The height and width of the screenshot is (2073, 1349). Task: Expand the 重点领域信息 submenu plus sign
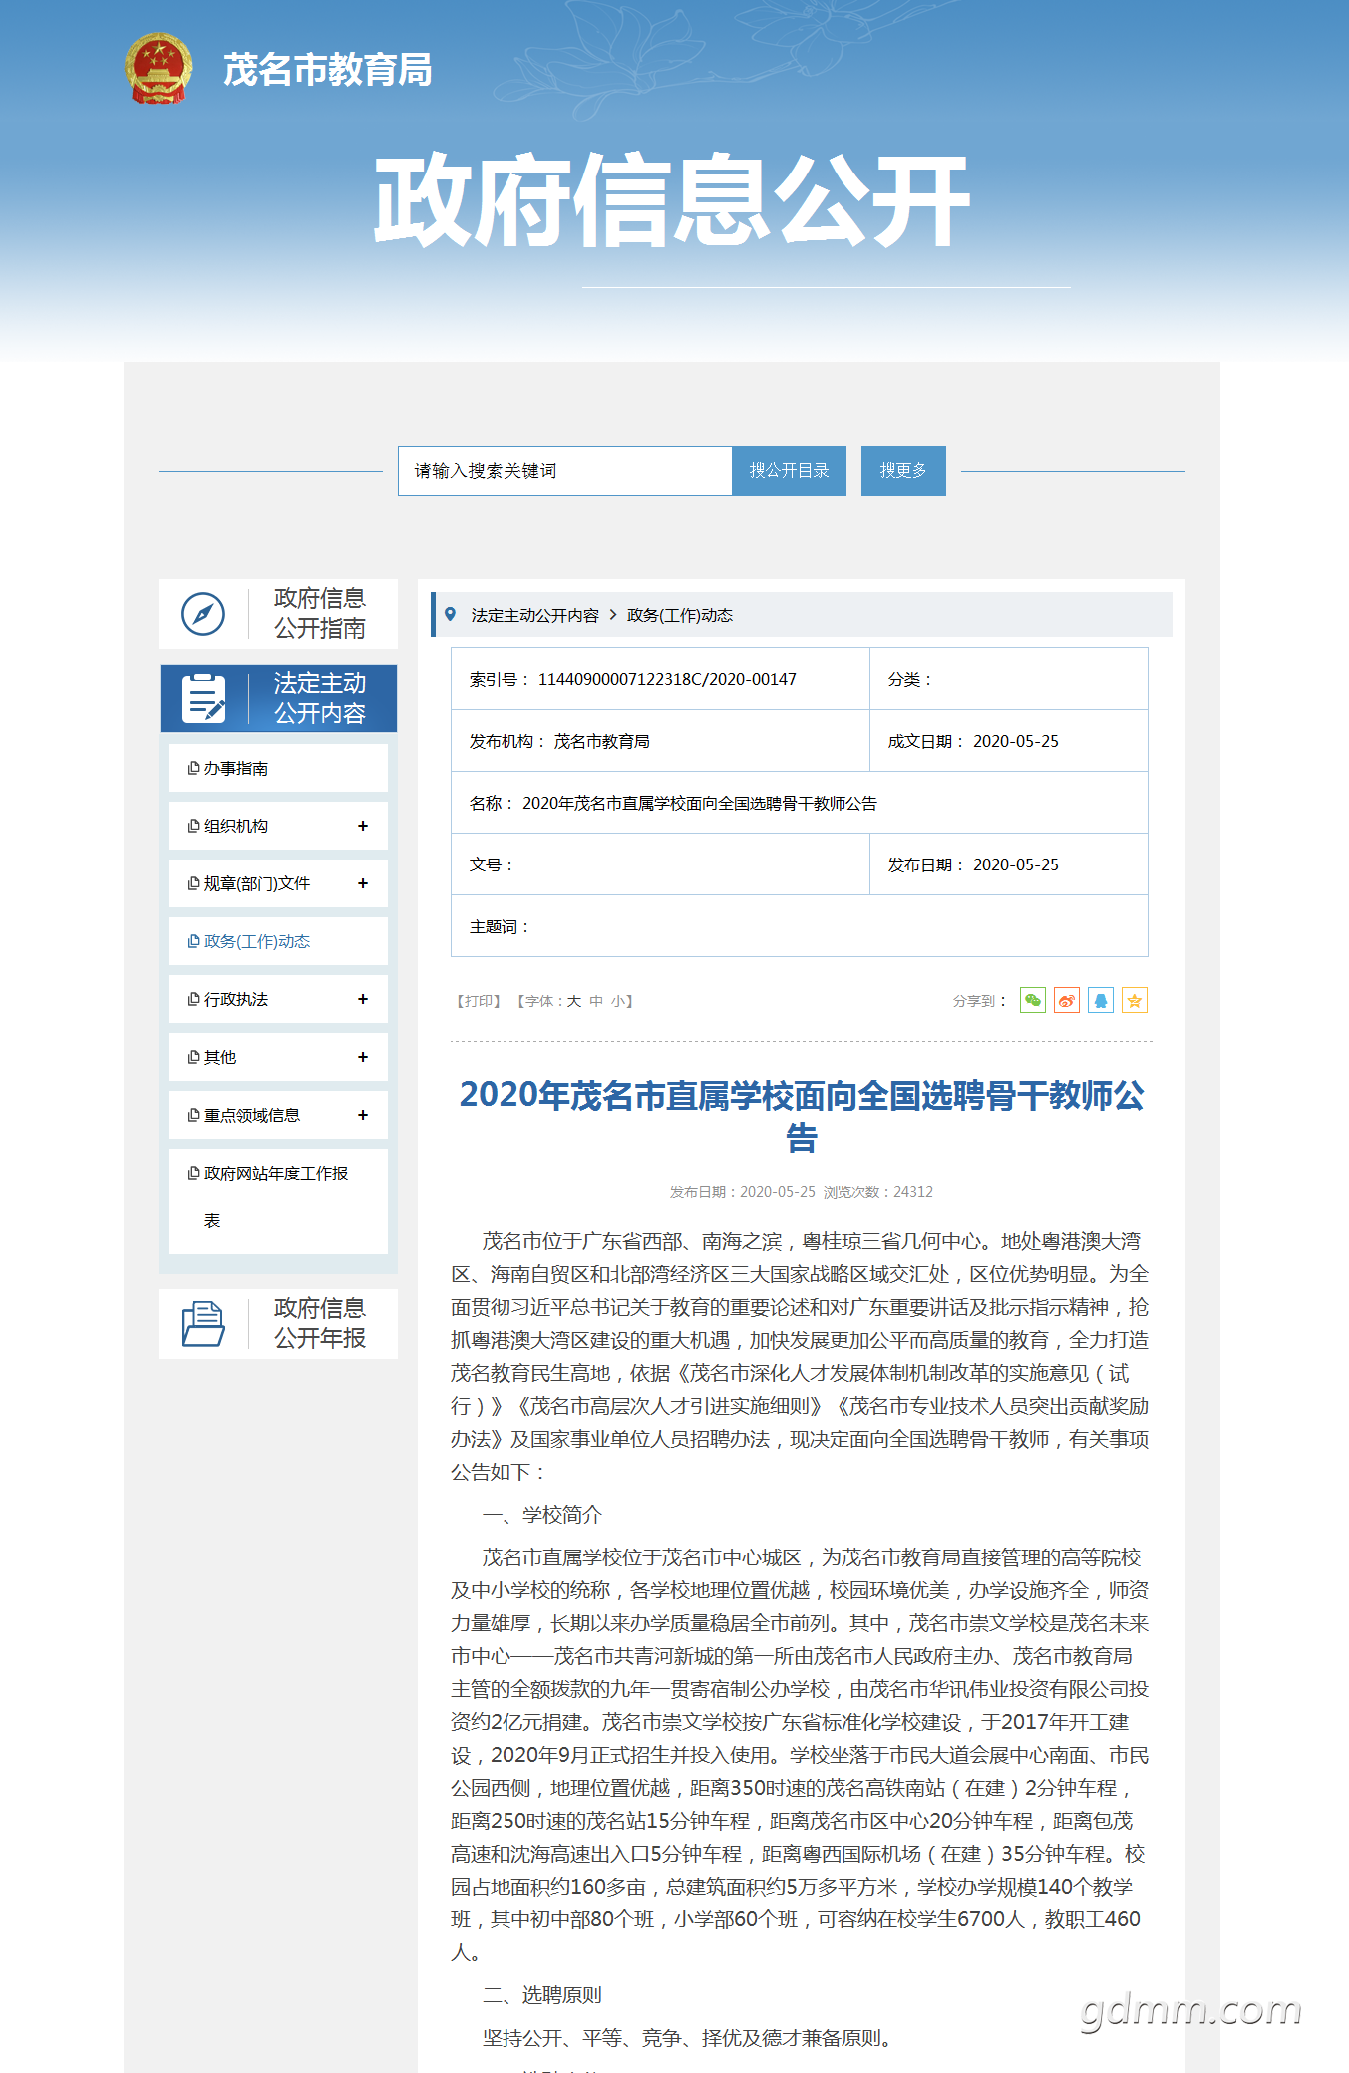[x=363, y=1115]
